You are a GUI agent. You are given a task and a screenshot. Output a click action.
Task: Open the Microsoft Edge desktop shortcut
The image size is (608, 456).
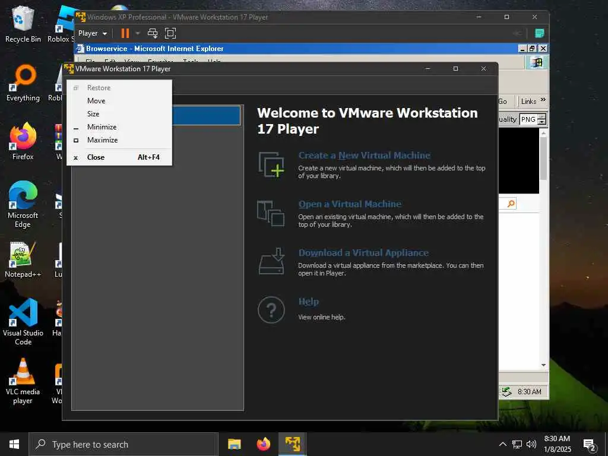23,204
